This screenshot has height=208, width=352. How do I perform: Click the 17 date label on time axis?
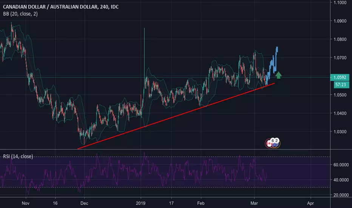click(171, 203)
